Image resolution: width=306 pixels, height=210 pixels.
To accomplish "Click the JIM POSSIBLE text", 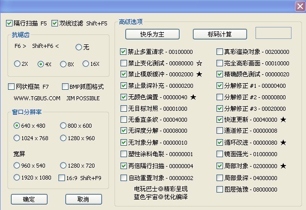I will pos(83,98).
